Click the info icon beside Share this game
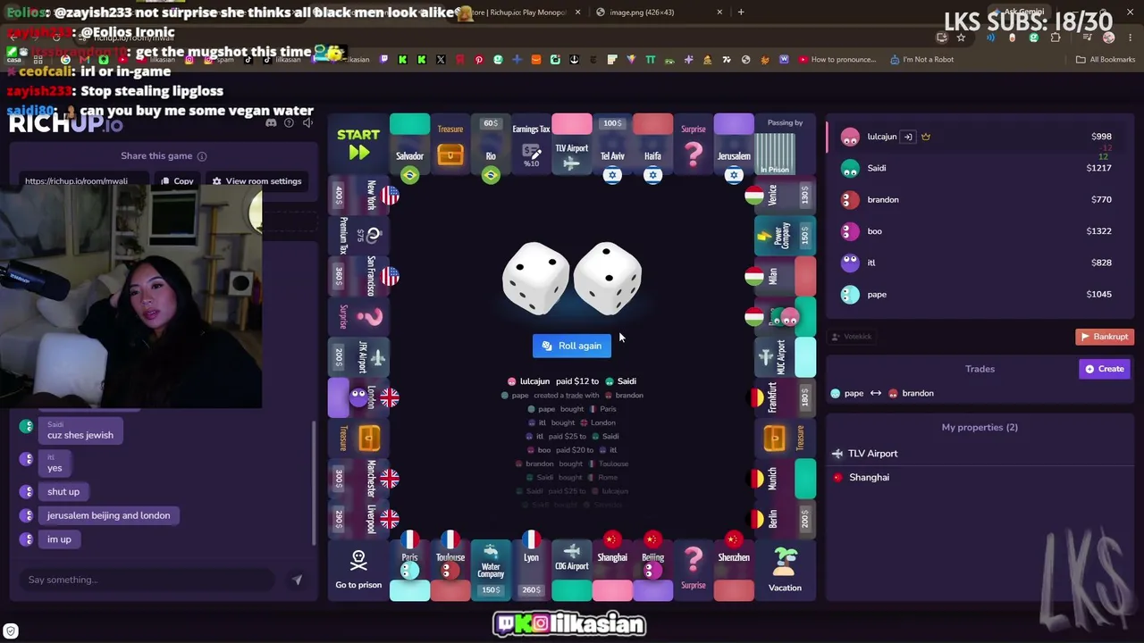Viewport: 1144px width, 643px height. tap(202, 156)
